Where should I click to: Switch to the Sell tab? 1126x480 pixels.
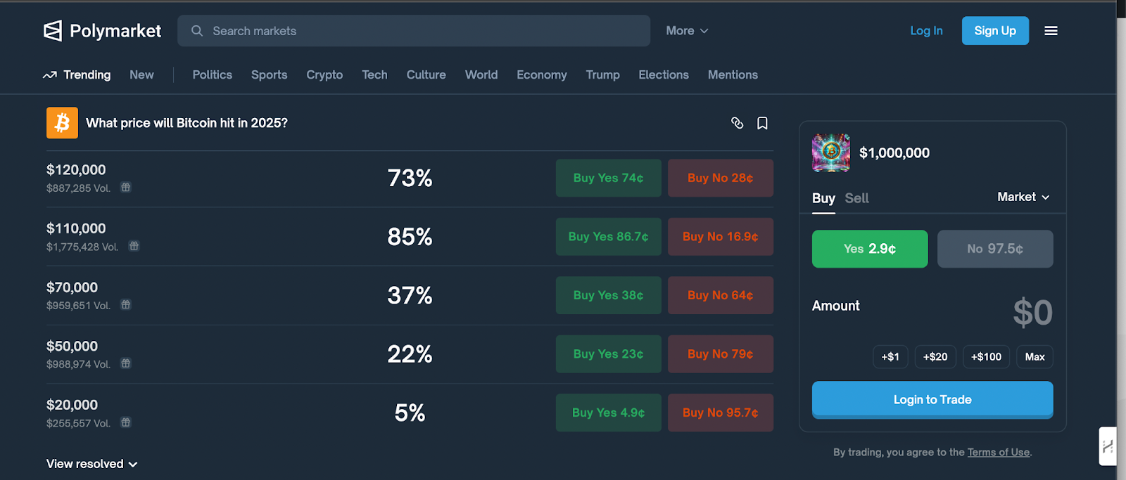(x=856, y=198)
